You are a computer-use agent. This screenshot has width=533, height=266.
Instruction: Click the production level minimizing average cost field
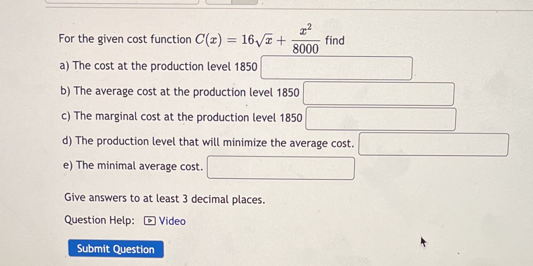(x=434, y=144)
